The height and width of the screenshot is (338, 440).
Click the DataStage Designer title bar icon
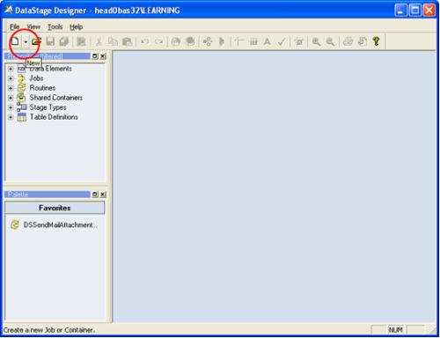[8, 10]
